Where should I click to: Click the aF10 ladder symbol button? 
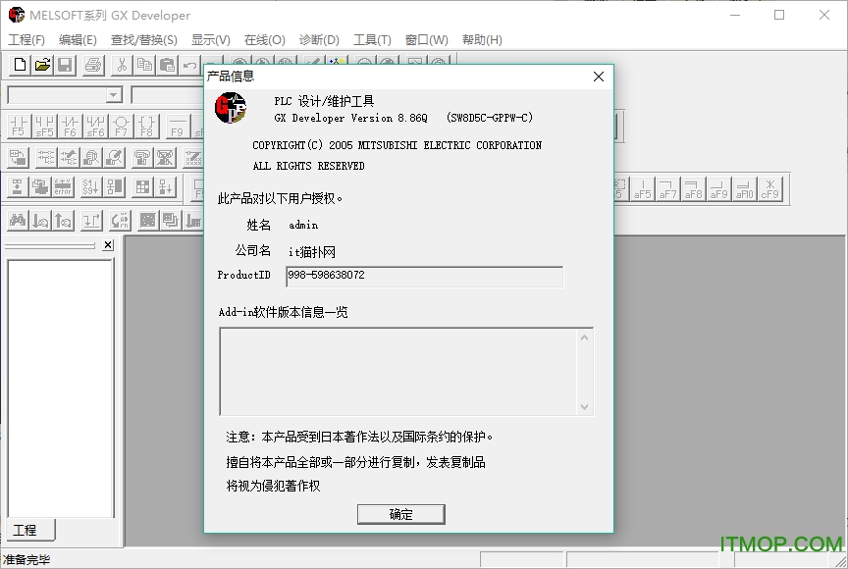click(x=744, y=189)
